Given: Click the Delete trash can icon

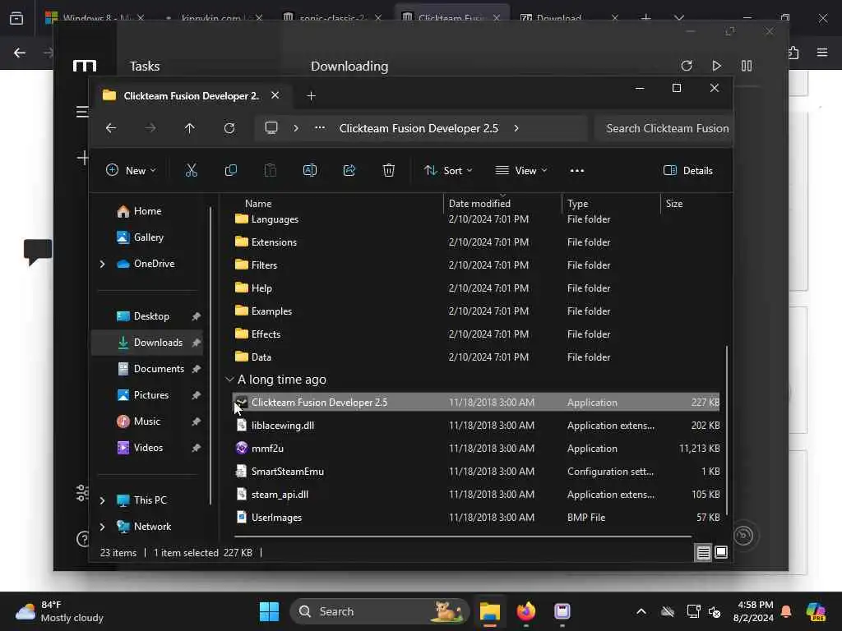Looking at the screenshot, I should (389, 171).
